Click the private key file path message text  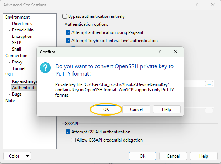tap(115, 90)
